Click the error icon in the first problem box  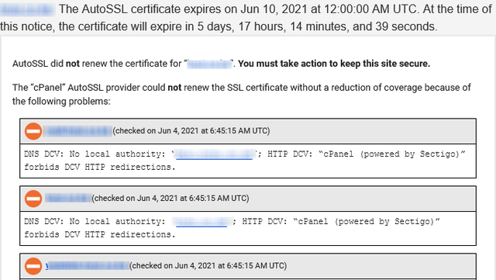[x=33, y=131]
